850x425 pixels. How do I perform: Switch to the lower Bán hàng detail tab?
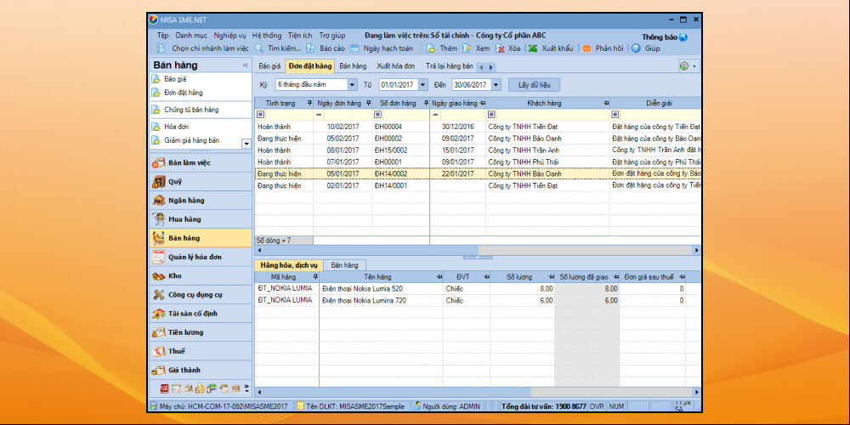(345, 265)
